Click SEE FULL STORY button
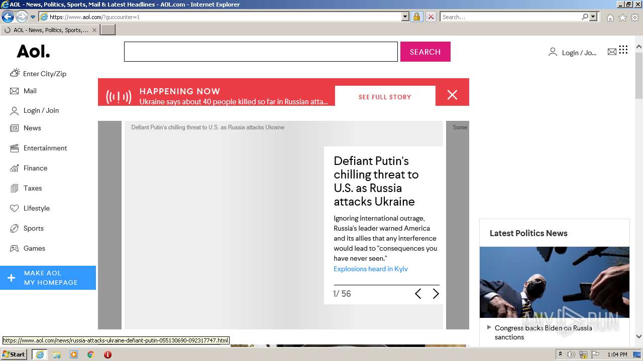This screenshot has width=643, height=361. click(385, 97)
